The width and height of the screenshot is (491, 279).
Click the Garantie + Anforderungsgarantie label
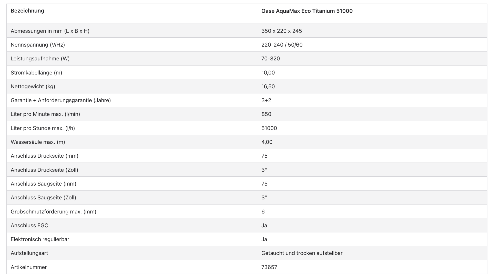[x=61, y=100]
